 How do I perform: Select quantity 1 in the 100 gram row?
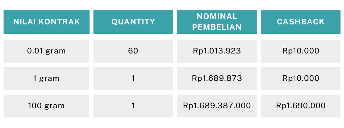click(x=133, y=106)
